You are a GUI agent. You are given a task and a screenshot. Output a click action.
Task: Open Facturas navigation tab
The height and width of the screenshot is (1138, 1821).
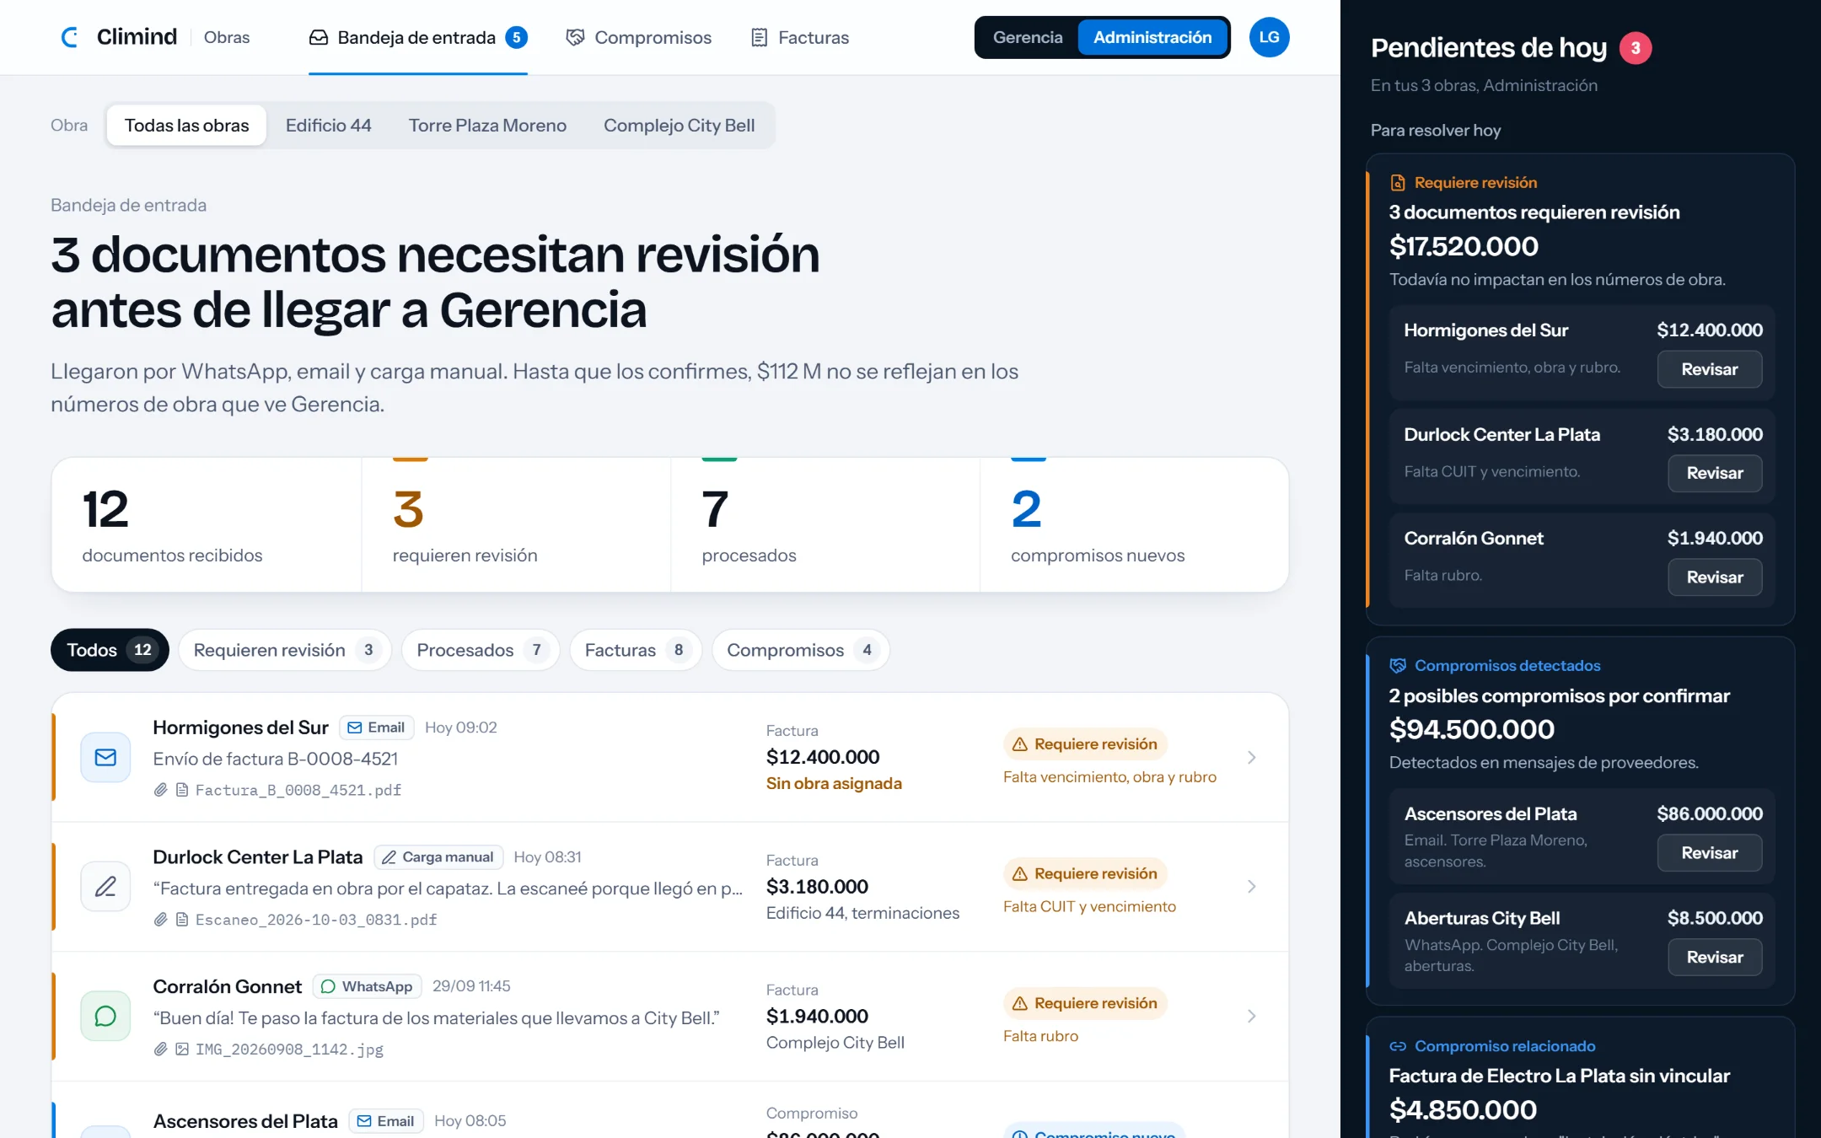pos(799,37)
